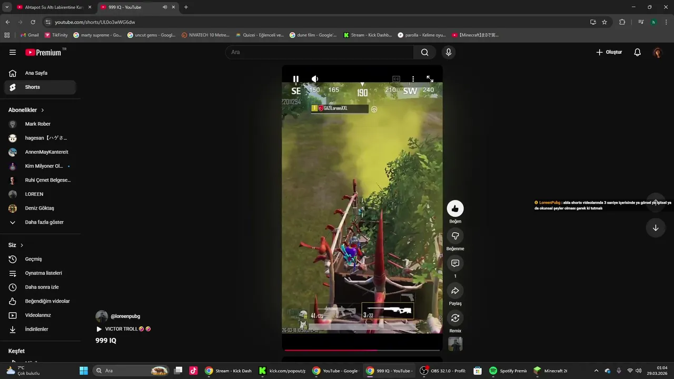
Task: Open Chrome three-dot menu
Action: [666, 22]
